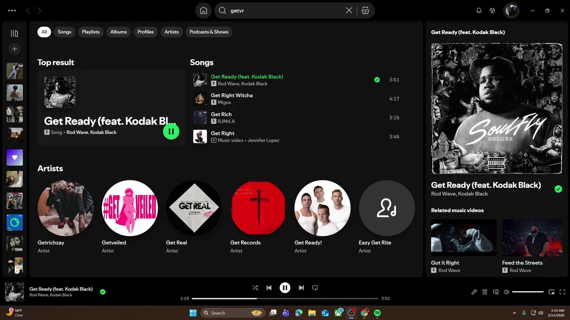Viewport: 570px width, 320px height.
Task: Open Eazy Get Rite artist card
Action: [387, 218]
